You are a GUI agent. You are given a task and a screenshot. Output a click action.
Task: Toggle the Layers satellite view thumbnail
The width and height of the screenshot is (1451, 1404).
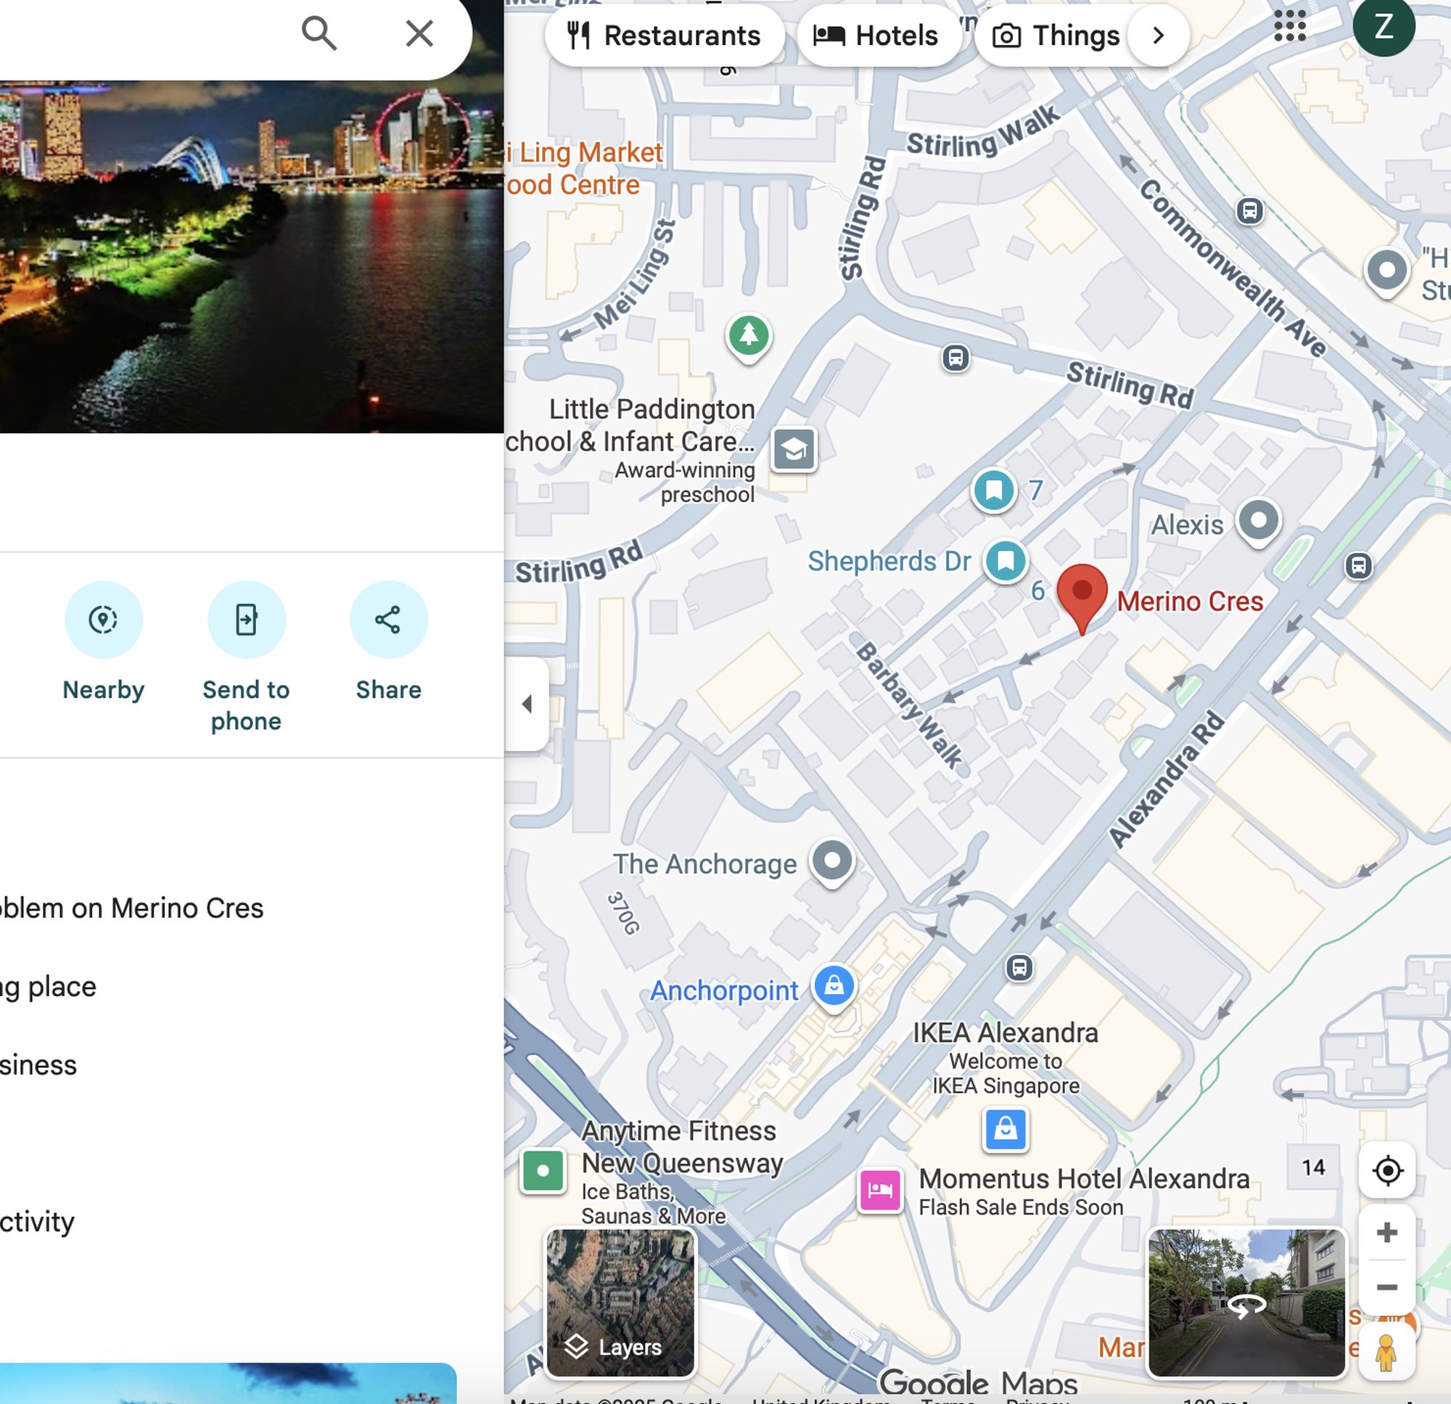620,1303
